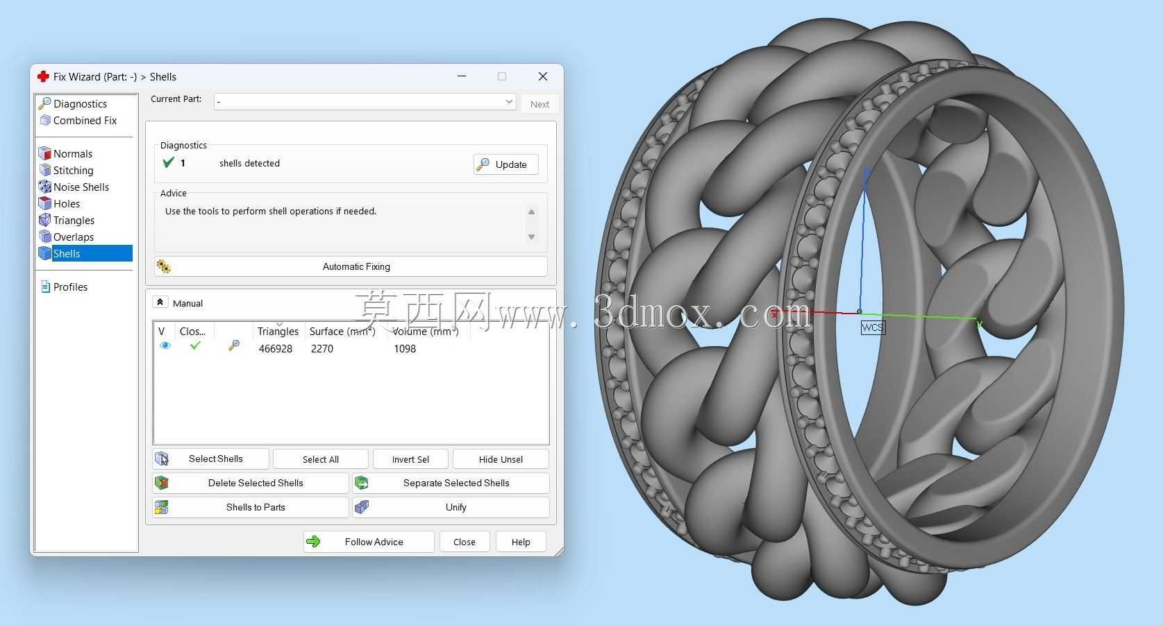The height and width of the screenshot is (625, 1163).
Task: Click Invert Sel button
Action: [x=410, y=459]
